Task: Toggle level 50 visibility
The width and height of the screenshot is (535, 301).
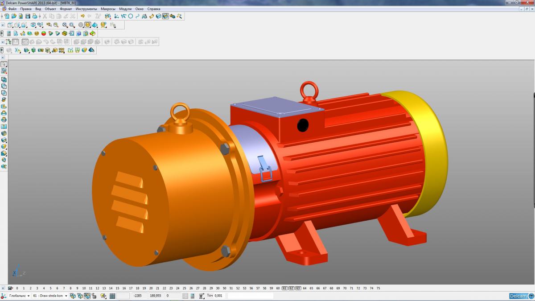Action: (224, 288)
